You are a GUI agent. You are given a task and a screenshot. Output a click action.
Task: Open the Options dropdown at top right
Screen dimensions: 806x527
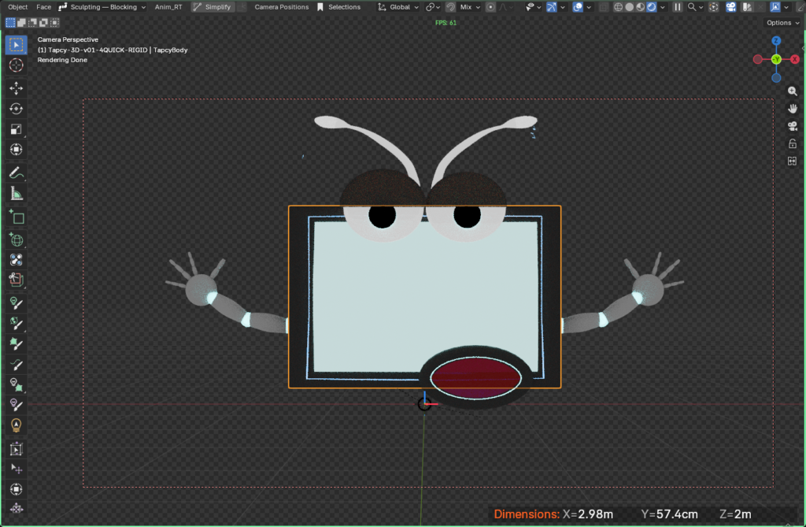[x=780, y=22]
